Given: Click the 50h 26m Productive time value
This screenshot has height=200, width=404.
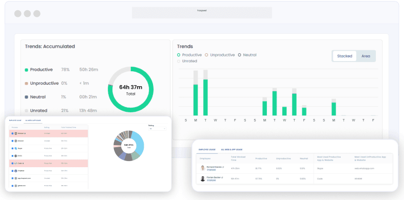Looking at the screenshot, I should click(x=89, y=70).
